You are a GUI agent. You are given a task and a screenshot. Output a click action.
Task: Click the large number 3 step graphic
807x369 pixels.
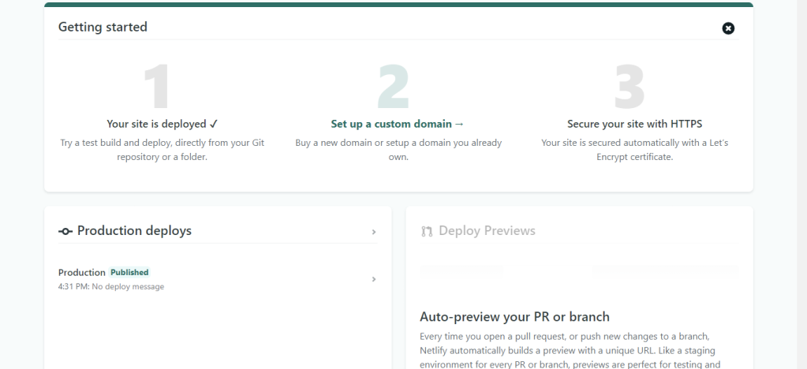629,87
